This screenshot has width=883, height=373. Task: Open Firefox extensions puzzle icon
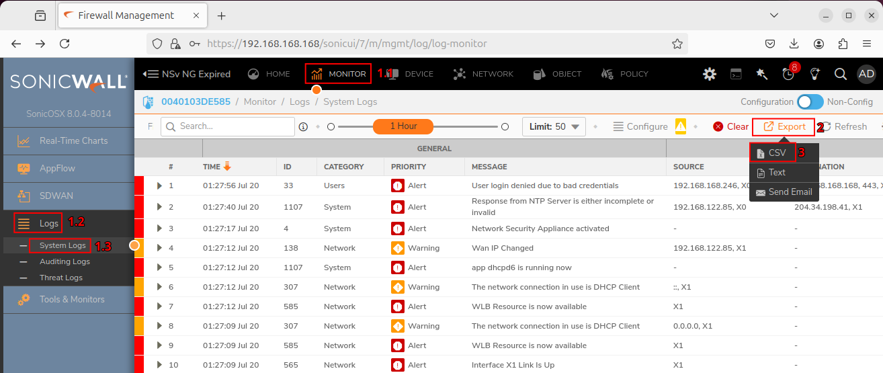843,44
